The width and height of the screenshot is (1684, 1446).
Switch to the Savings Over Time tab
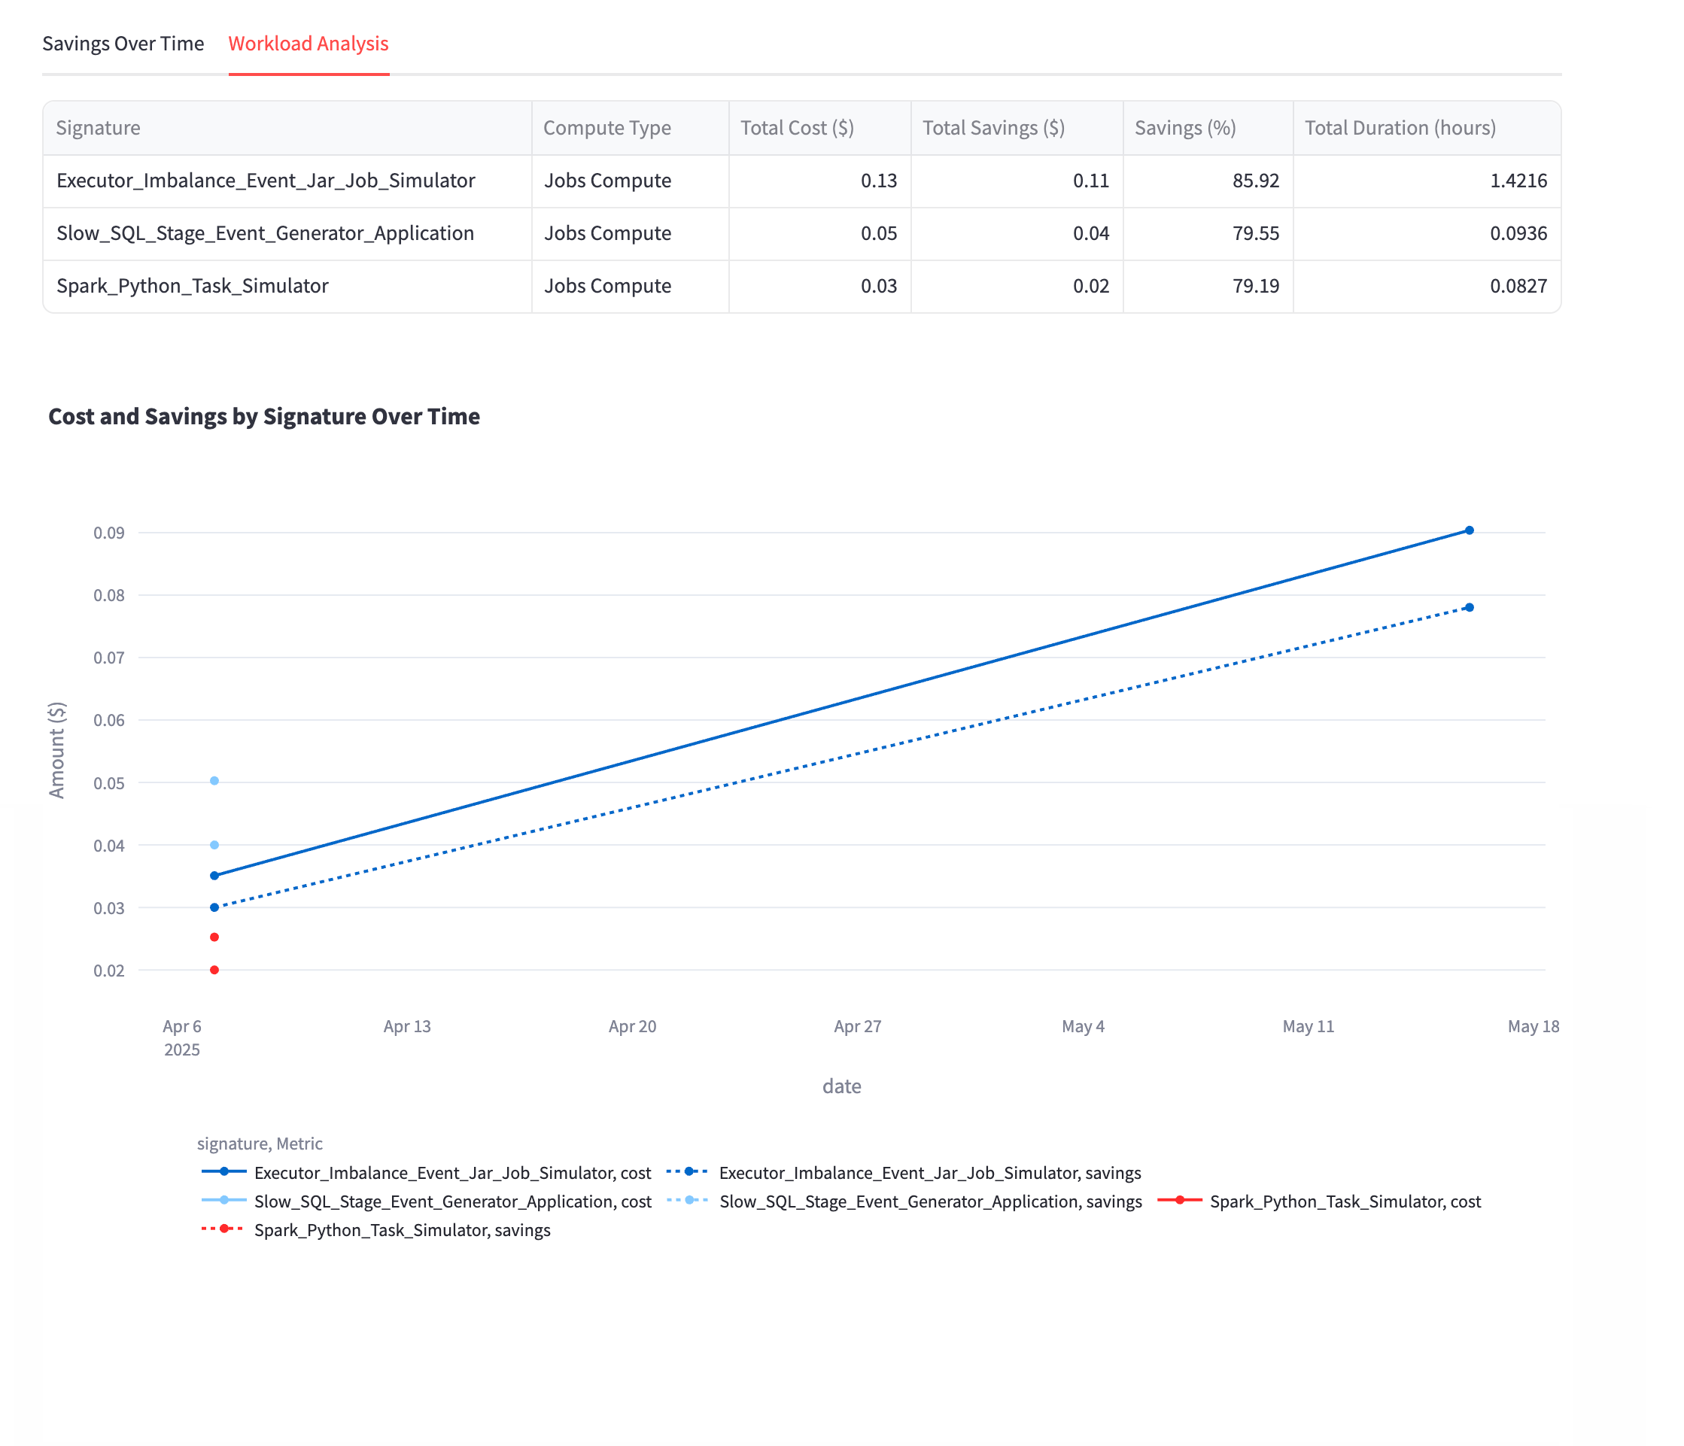coord(123,44)
